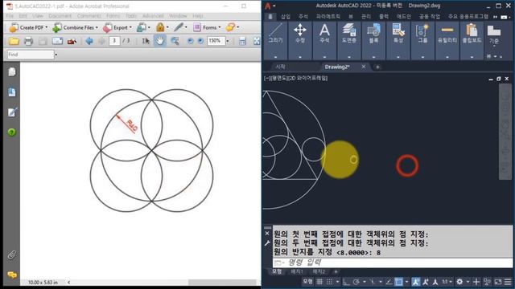Expand the Forms dropdown arrow in Acrobat
This screenshot has height=289, width=515.
[x=220, y=27]
